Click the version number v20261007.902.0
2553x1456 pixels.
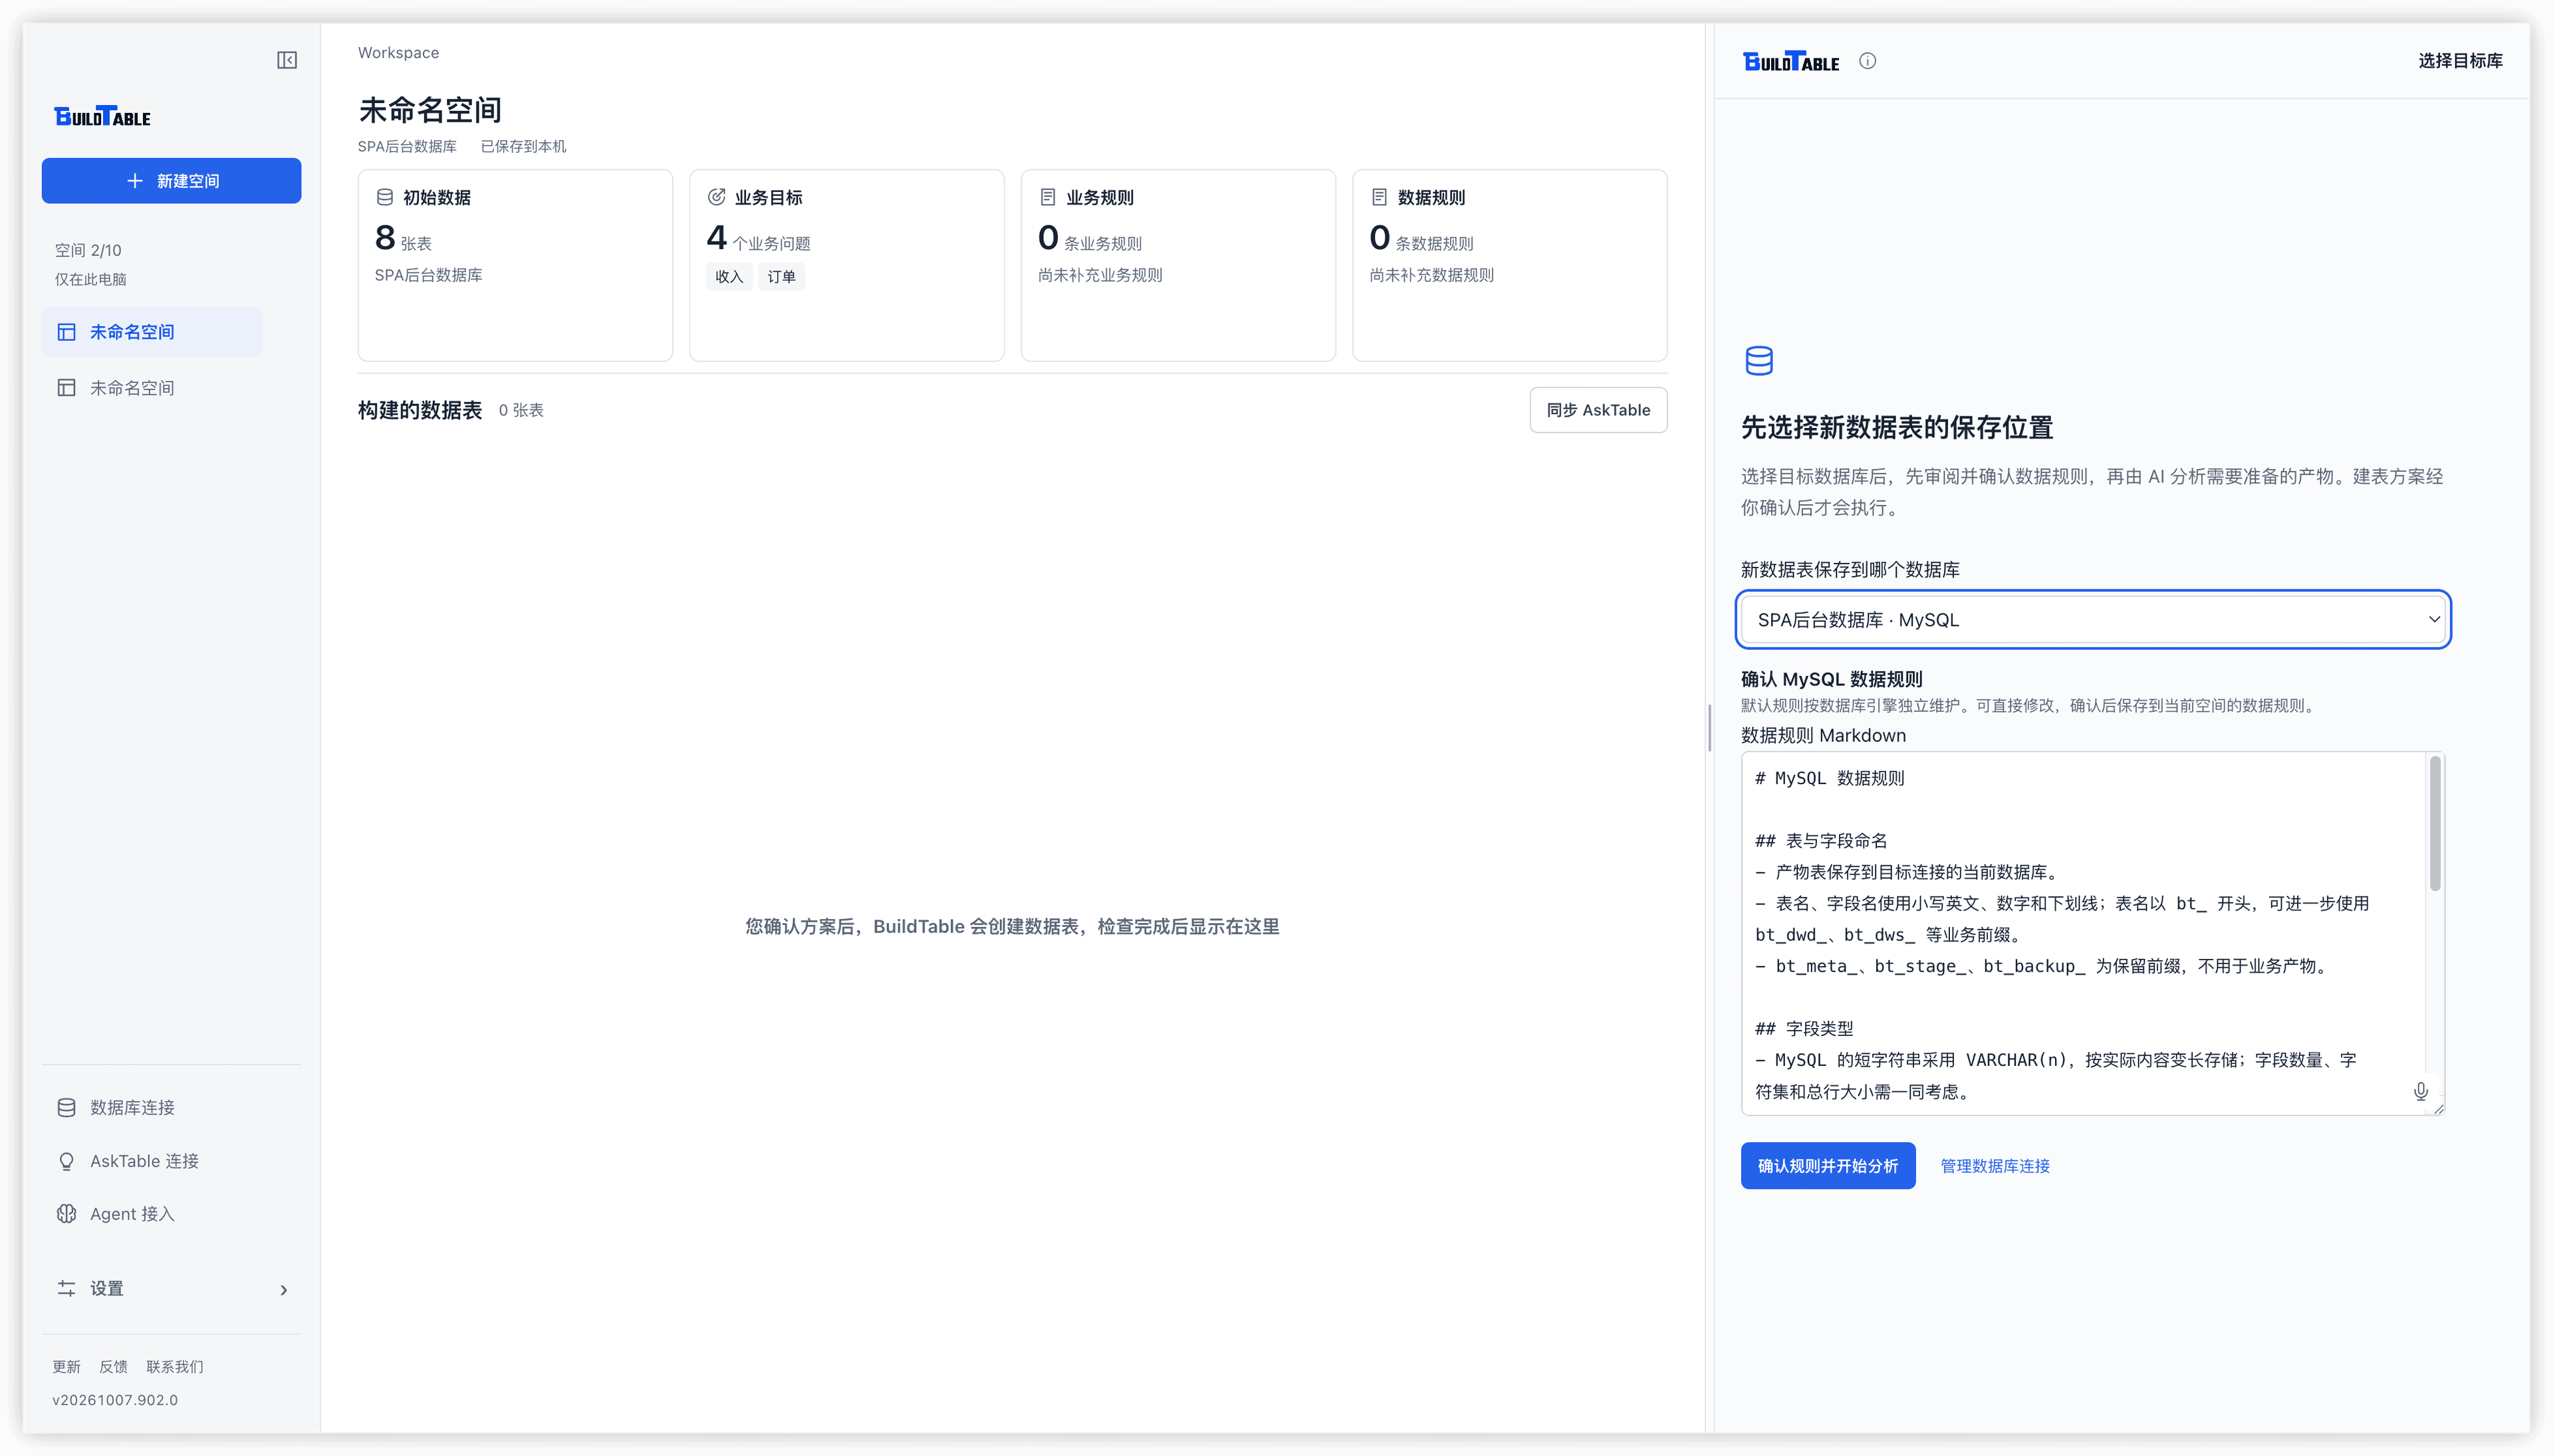click(x=115, y=1401)
